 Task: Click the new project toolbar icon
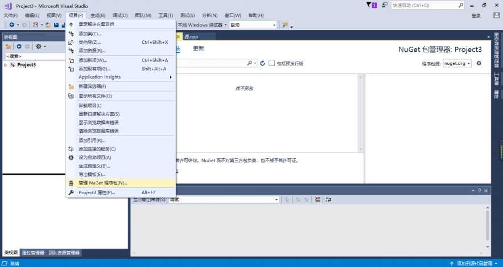click(x=36, y=24)
